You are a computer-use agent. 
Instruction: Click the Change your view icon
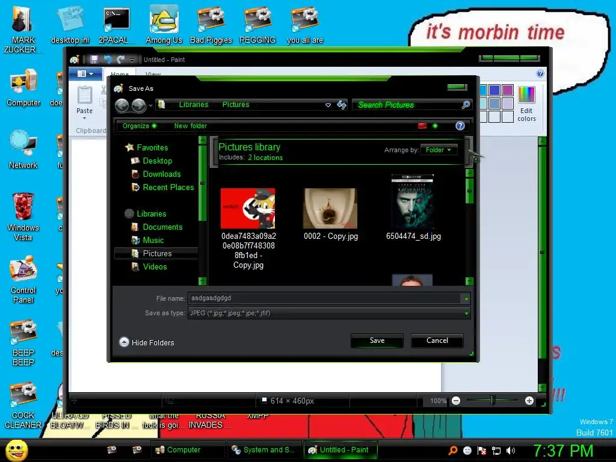[422, 126]
